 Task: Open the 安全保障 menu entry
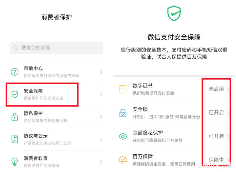click(x=56, y=94)
